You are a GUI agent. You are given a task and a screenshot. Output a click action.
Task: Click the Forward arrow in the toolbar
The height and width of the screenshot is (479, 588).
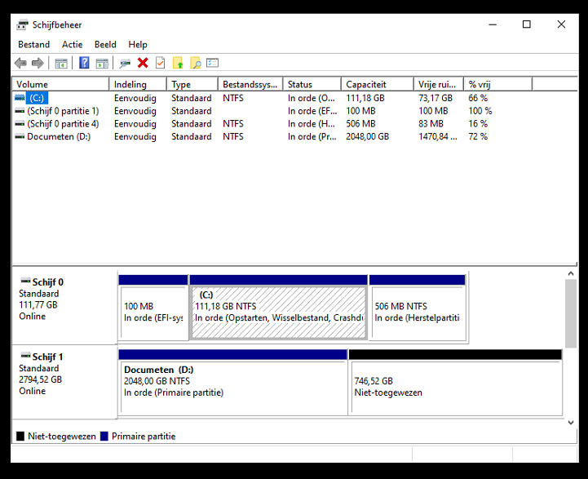(x=38, y=63)
